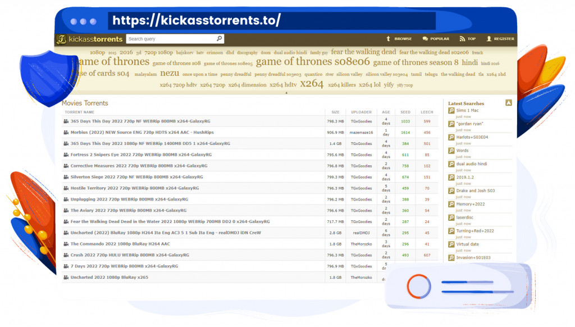
Task: Sort by the SEED column header
Action: coord(405,112)
